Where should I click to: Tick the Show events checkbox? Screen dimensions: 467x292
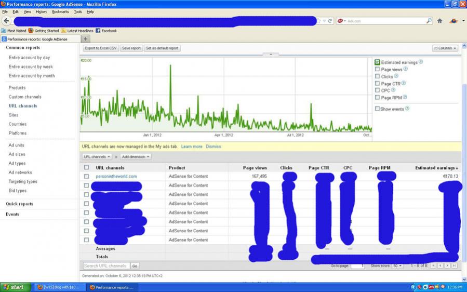click(377, 109)
